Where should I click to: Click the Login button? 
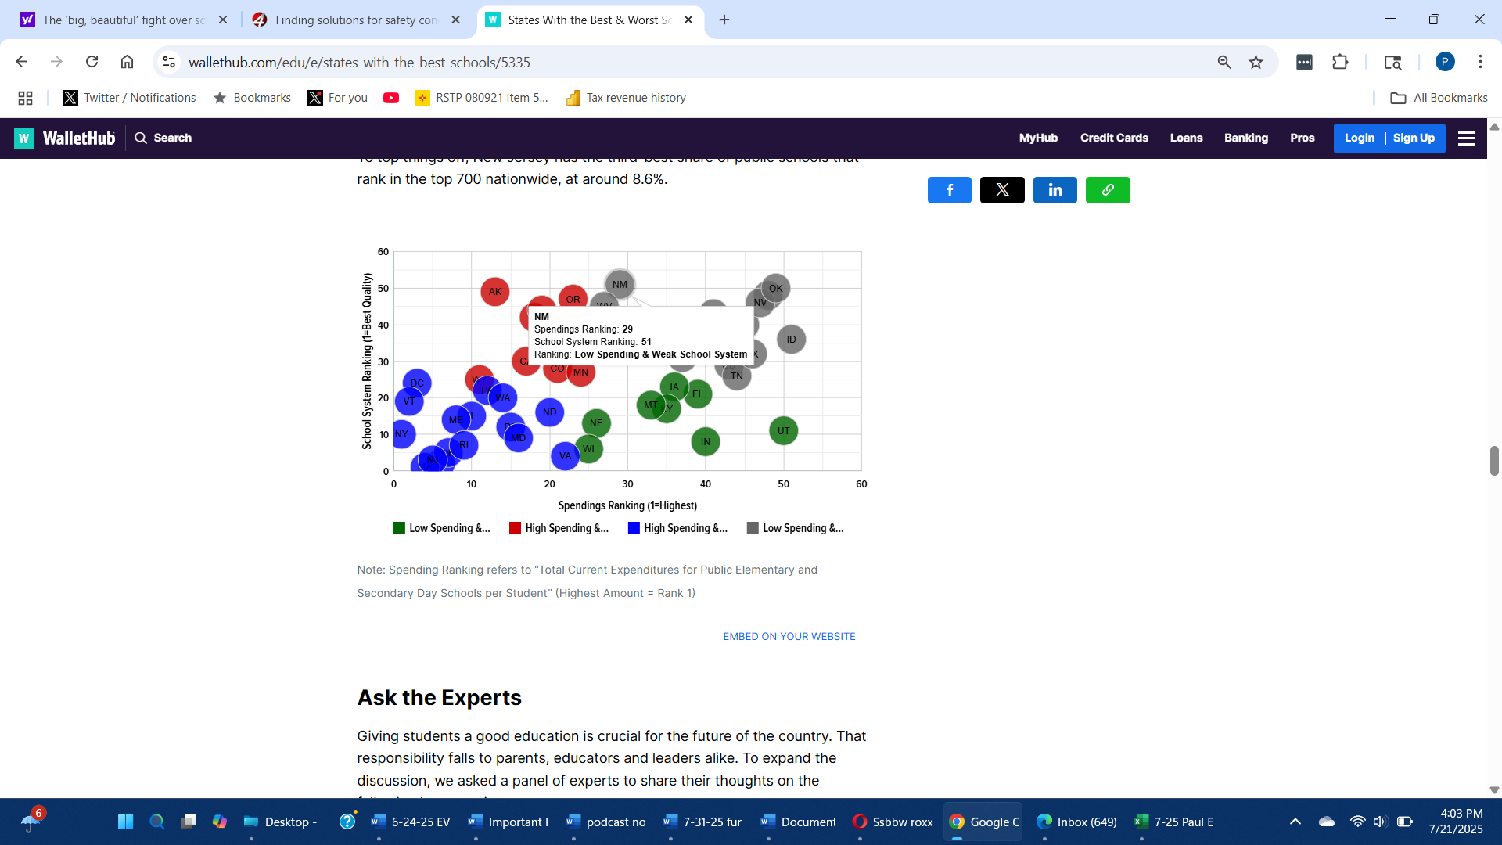(1359, 138)
